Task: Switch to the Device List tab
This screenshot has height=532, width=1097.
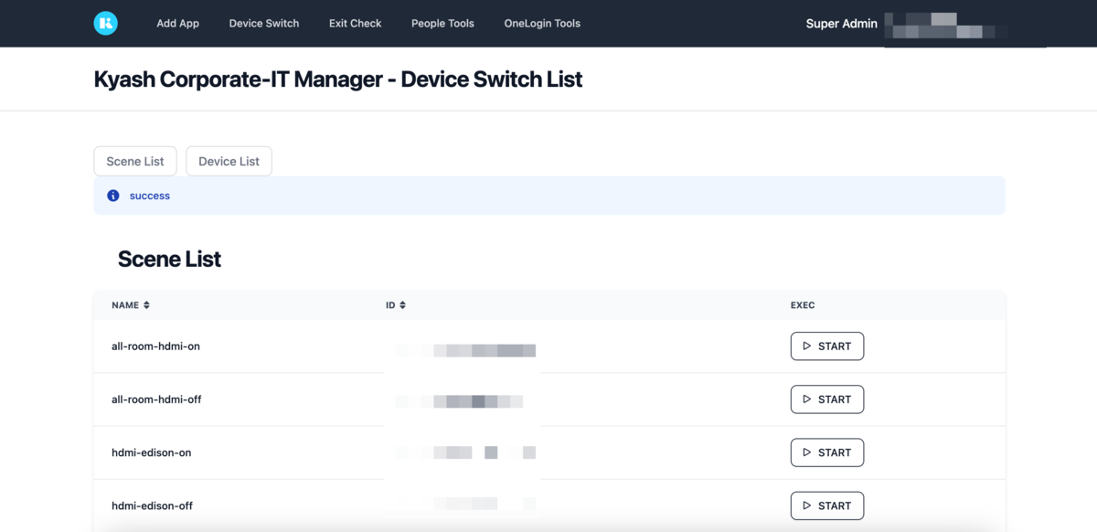Action: point(229,161)
